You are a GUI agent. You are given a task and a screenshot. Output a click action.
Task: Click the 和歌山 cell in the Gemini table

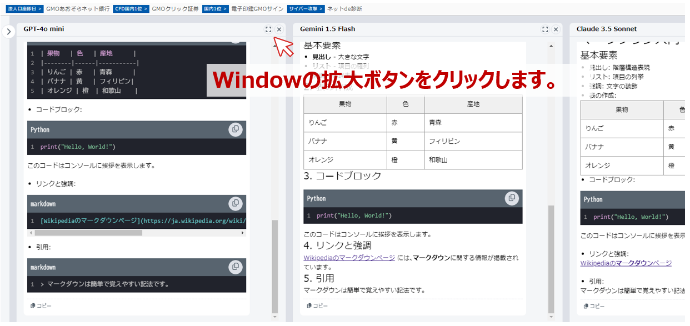(473, 160)
